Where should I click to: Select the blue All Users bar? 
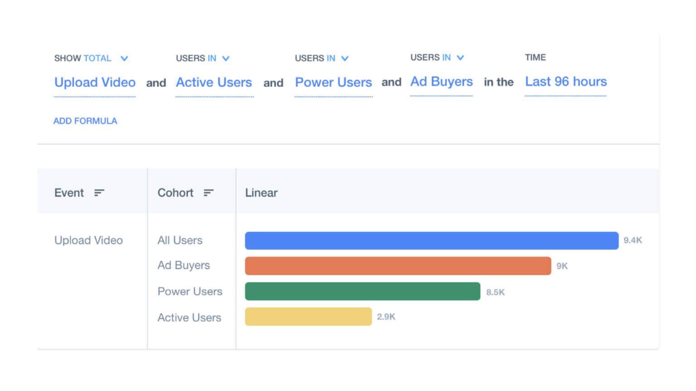(430, 241)
